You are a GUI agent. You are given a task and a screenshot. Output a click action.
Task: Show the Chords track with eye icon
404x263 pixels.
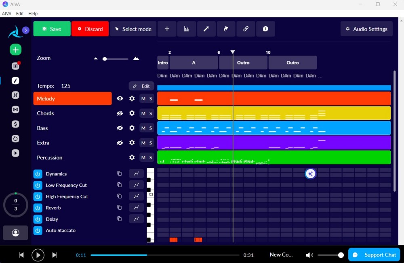point(120,113)
